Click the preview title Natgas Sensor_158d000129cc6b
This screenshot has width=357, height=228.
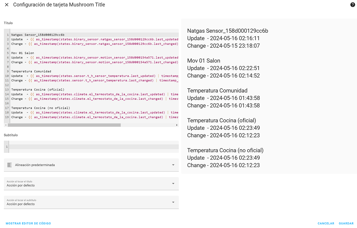click(227, 31)
